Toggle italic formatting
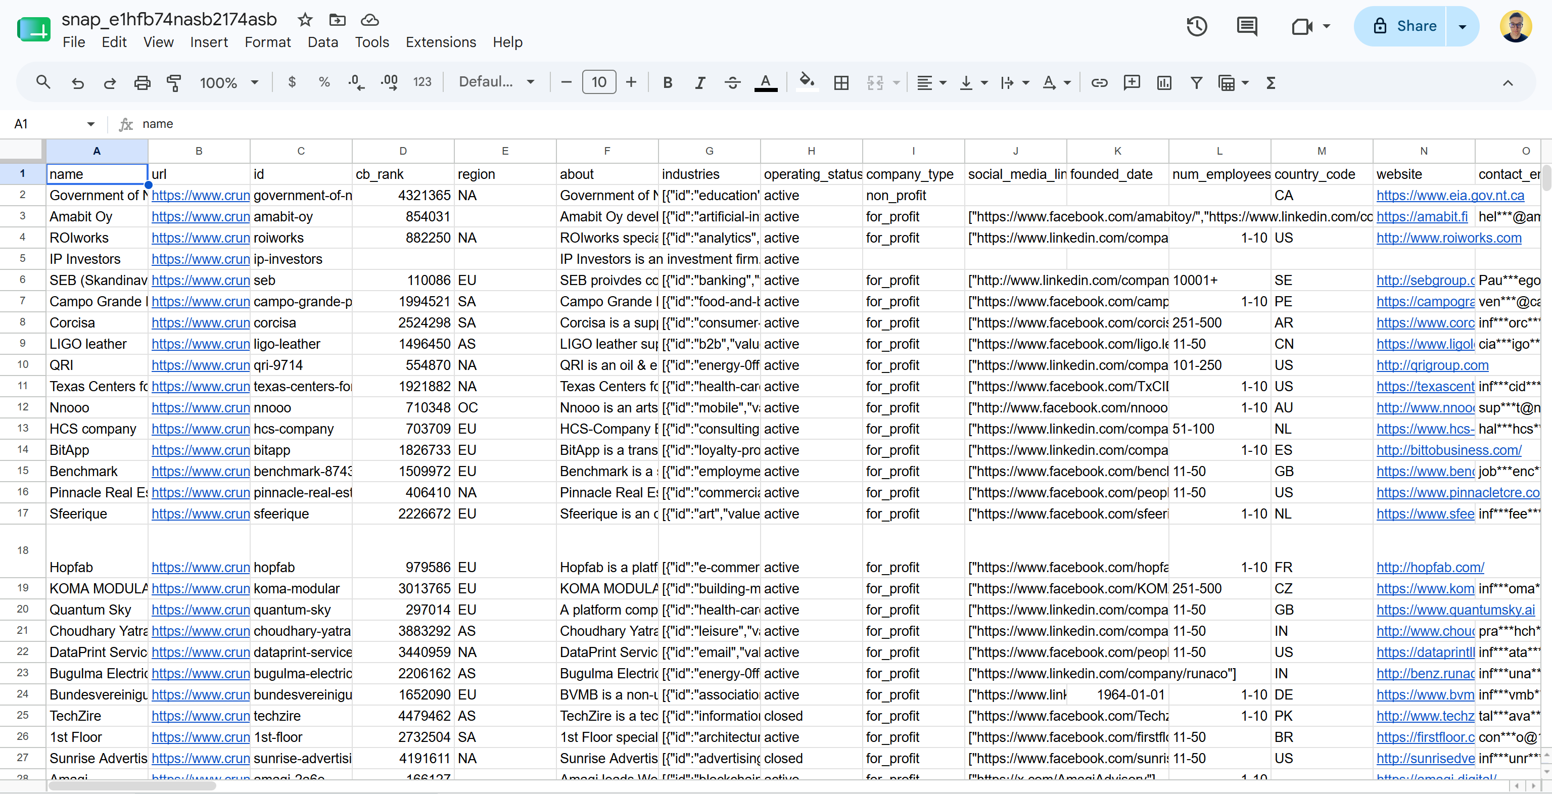The height and width of the screenshot is (794, 1552). 700,82
